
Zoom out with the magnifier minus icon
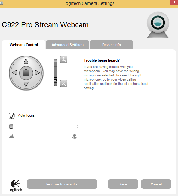[64, 83]
